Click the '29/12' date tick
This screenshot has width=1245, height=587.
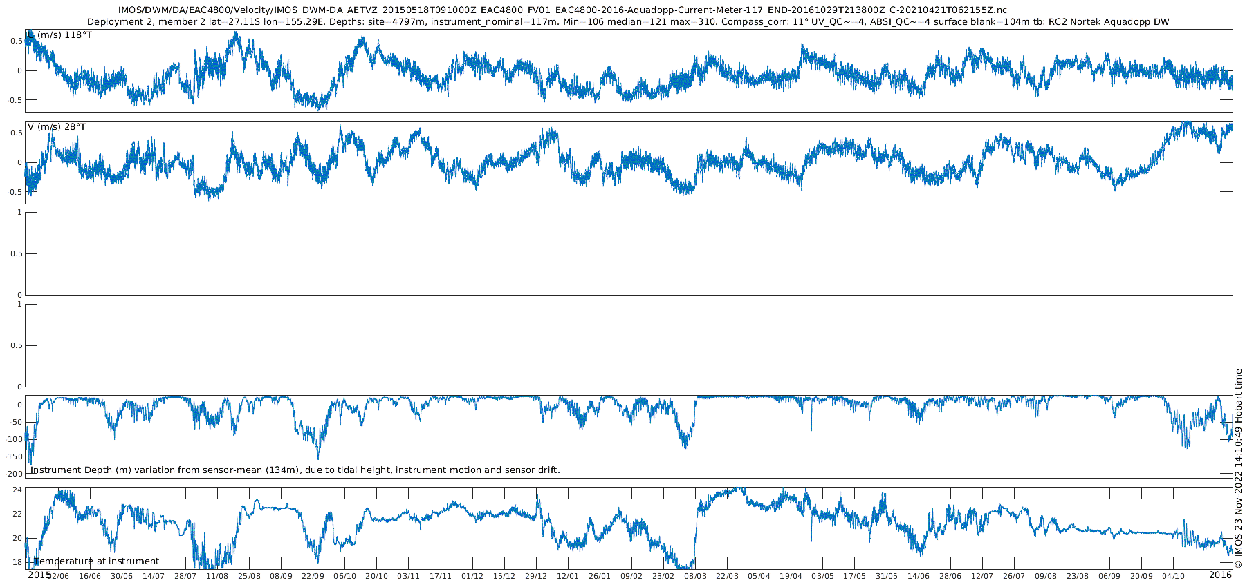536,576
